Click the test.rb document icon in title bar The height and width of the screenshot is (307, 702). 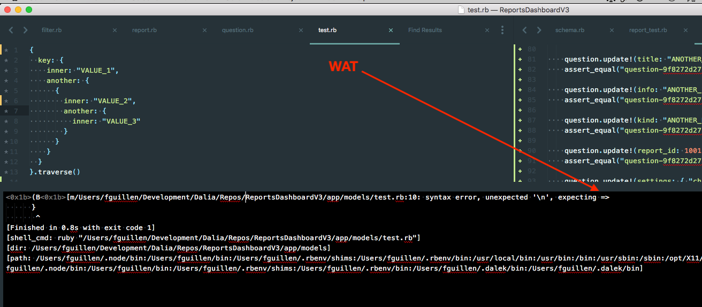tap(461, 10)
